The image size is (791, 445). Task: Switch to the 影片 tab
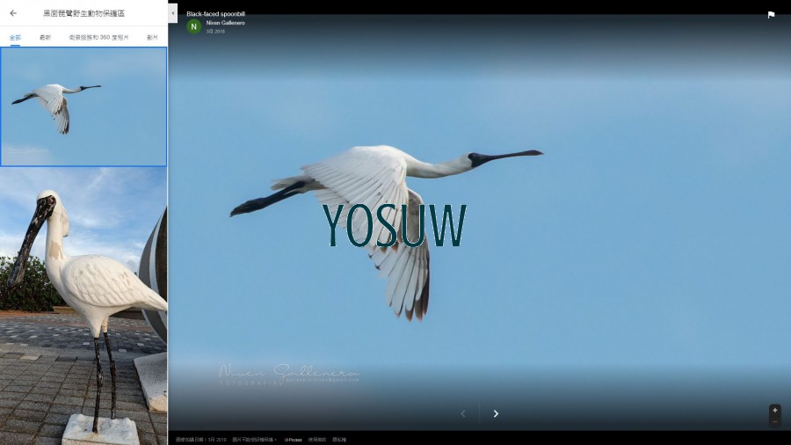click(x=152, y=38)
